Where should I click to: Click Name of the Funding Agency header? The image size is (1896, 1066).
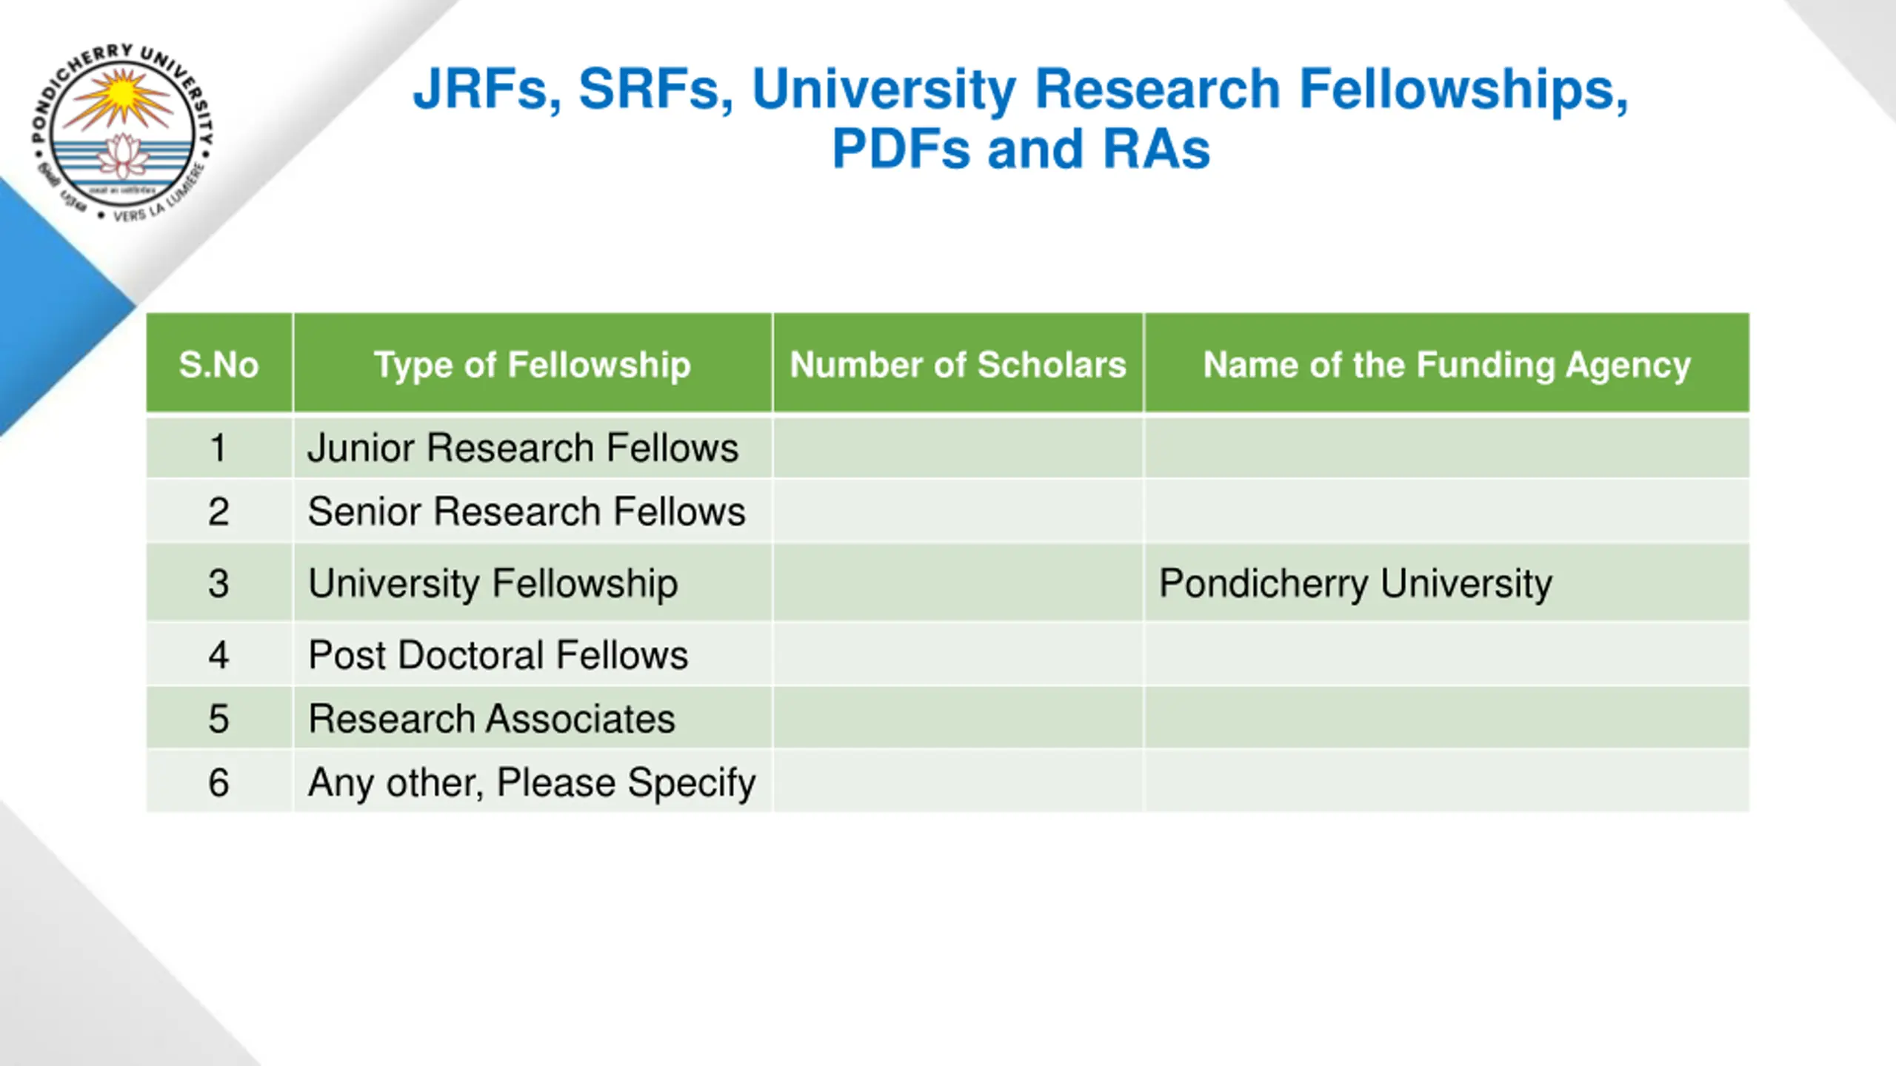(1447, 363)
